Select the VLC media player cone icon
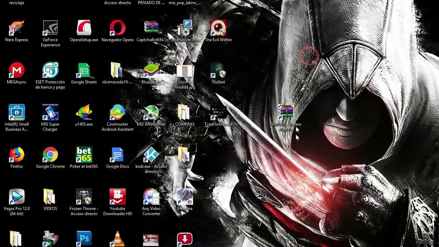The height and width of the screenshot is (247, 439). (117, 239)
